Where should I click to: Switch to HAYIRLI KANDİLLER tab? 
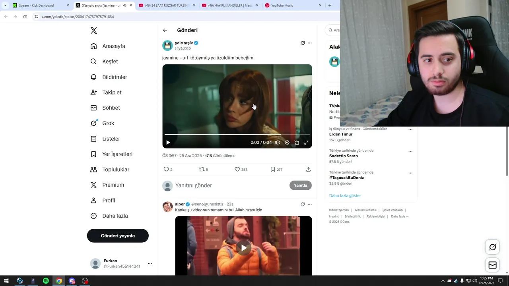[x=230, y=6]
